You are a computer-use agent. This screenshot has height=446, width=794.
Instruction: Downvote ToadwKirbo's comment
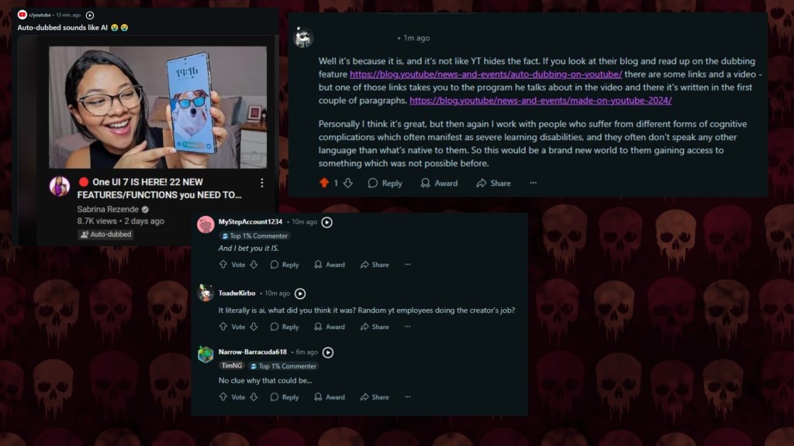pyautogui.click(x=254, y=327)
